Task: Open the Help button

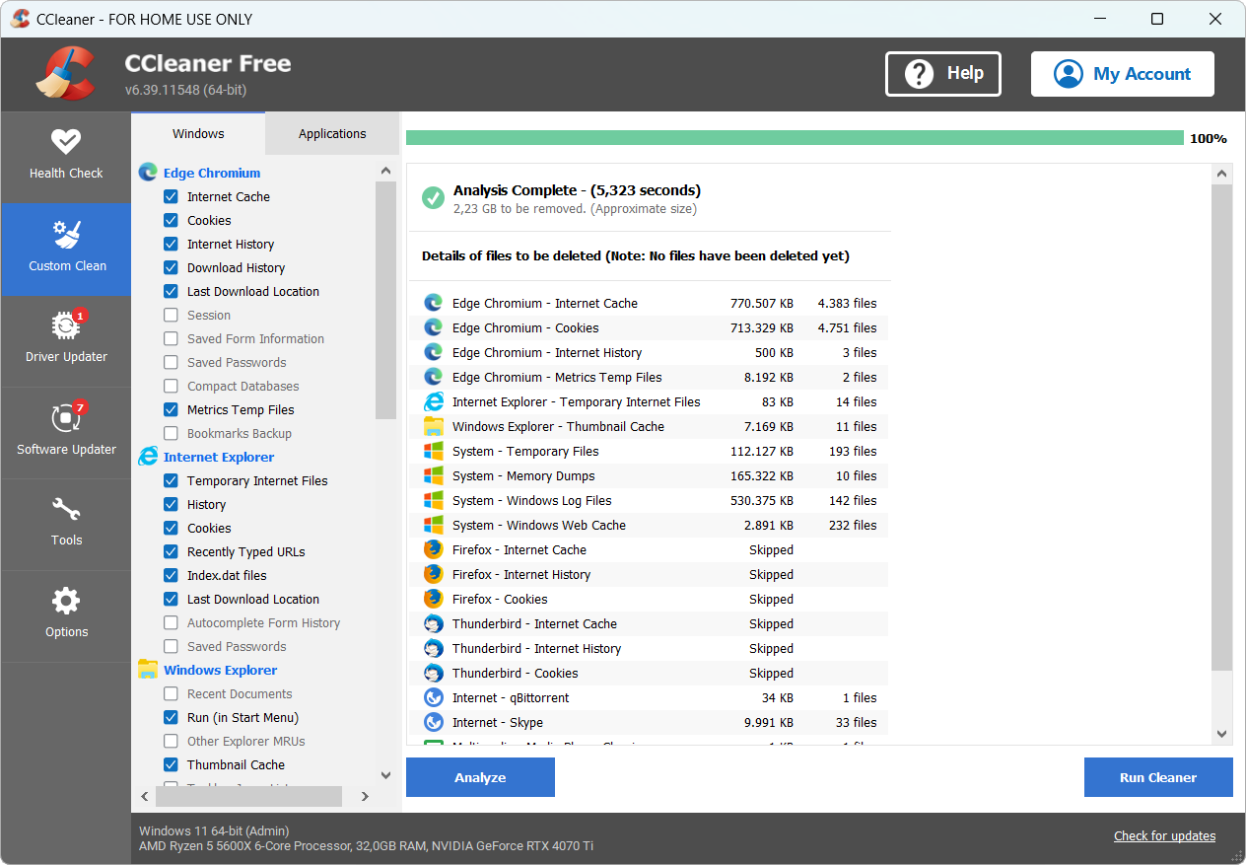Action: pyautogui.click(x=943, y=74)
